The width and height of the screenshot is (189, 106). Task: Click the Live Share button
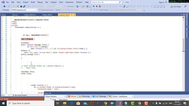[176, 6]
